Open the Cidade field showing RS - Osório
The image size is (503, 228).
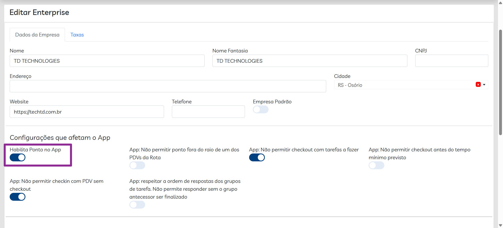point(403,85)
